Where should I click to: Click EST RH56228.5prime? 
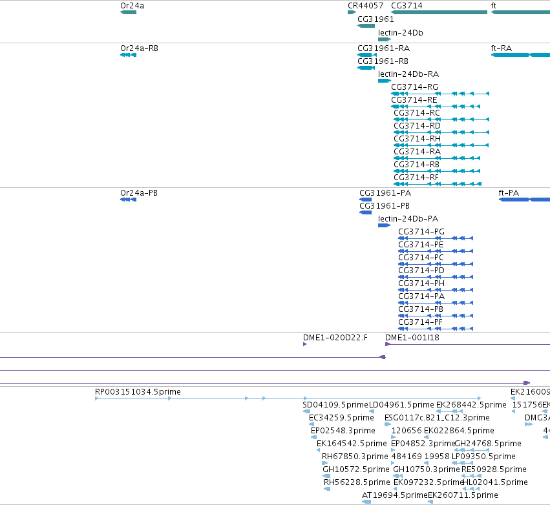point(327,489)
